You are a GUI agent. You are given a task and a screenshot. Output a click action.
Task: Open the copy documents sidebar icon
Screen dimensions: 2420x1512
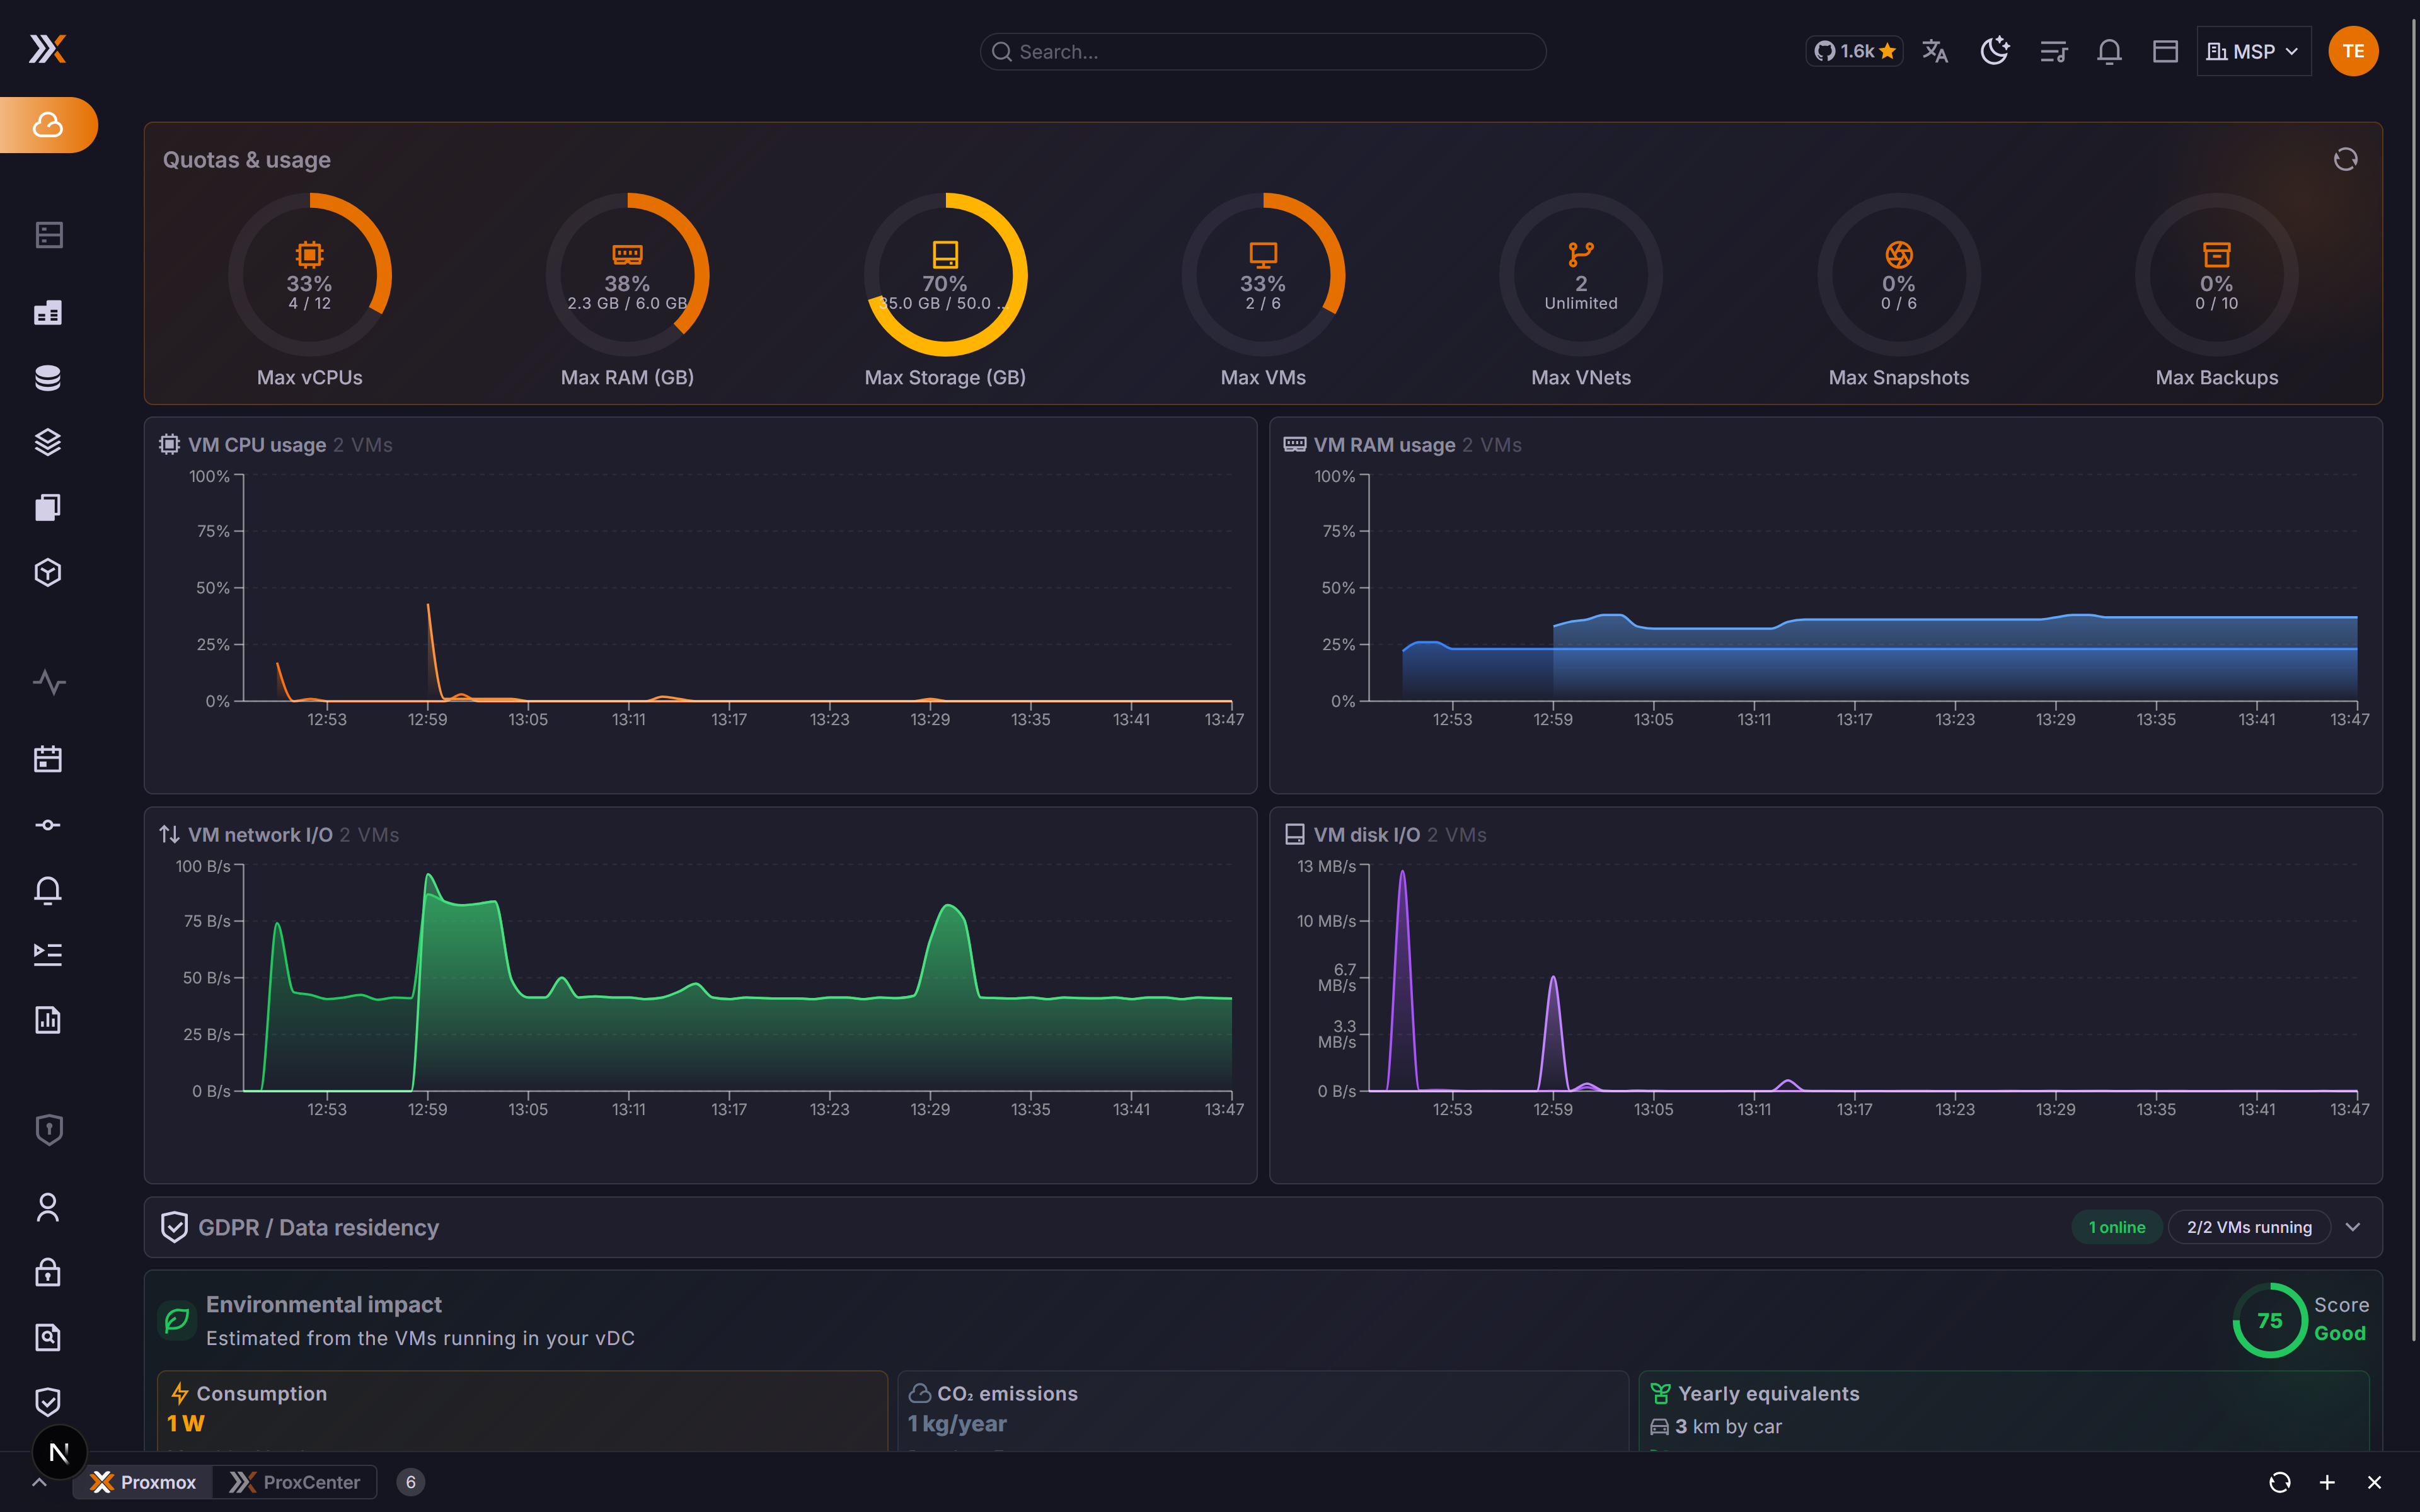pos(48,508)
